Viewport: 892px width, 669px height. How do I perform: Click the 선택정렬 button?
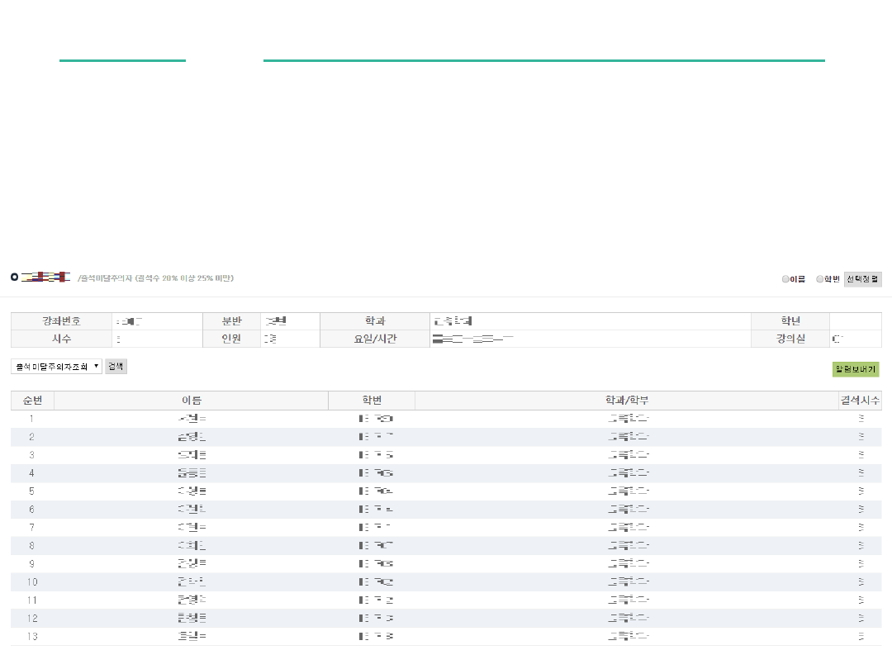pyautogui.click(x=862, y=279)
